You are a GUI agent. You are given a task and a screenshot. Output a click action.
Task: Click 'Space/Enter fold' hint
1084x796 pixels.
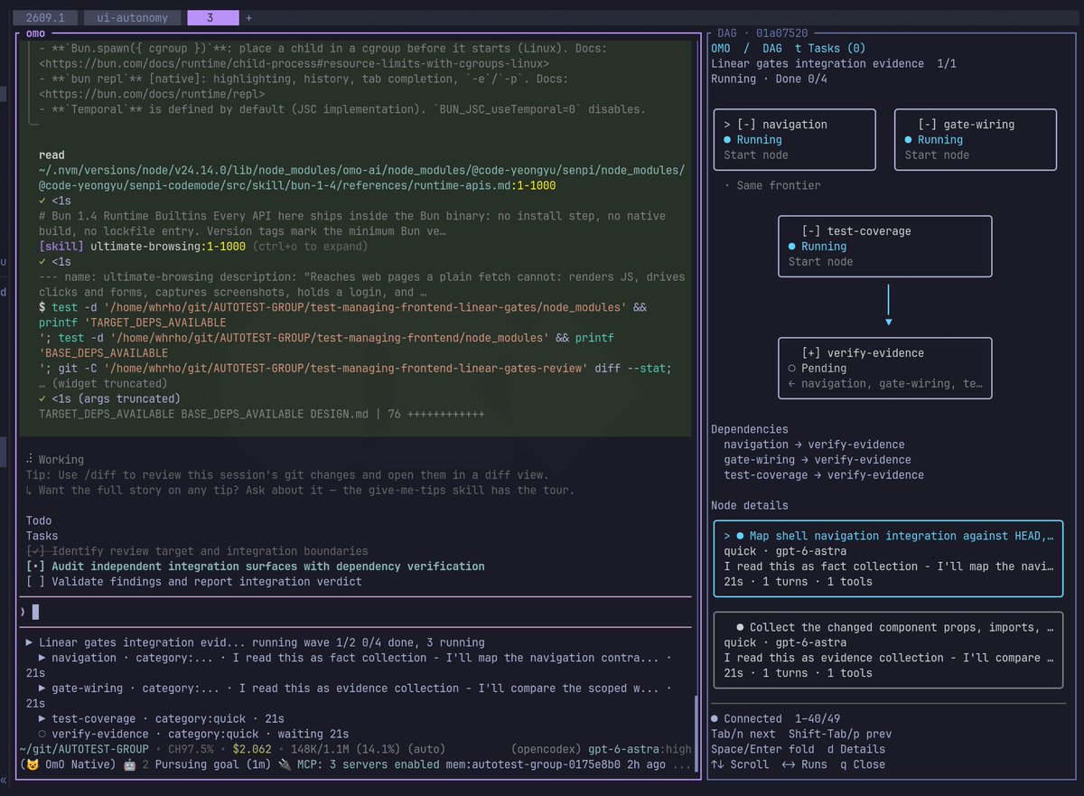762,749
